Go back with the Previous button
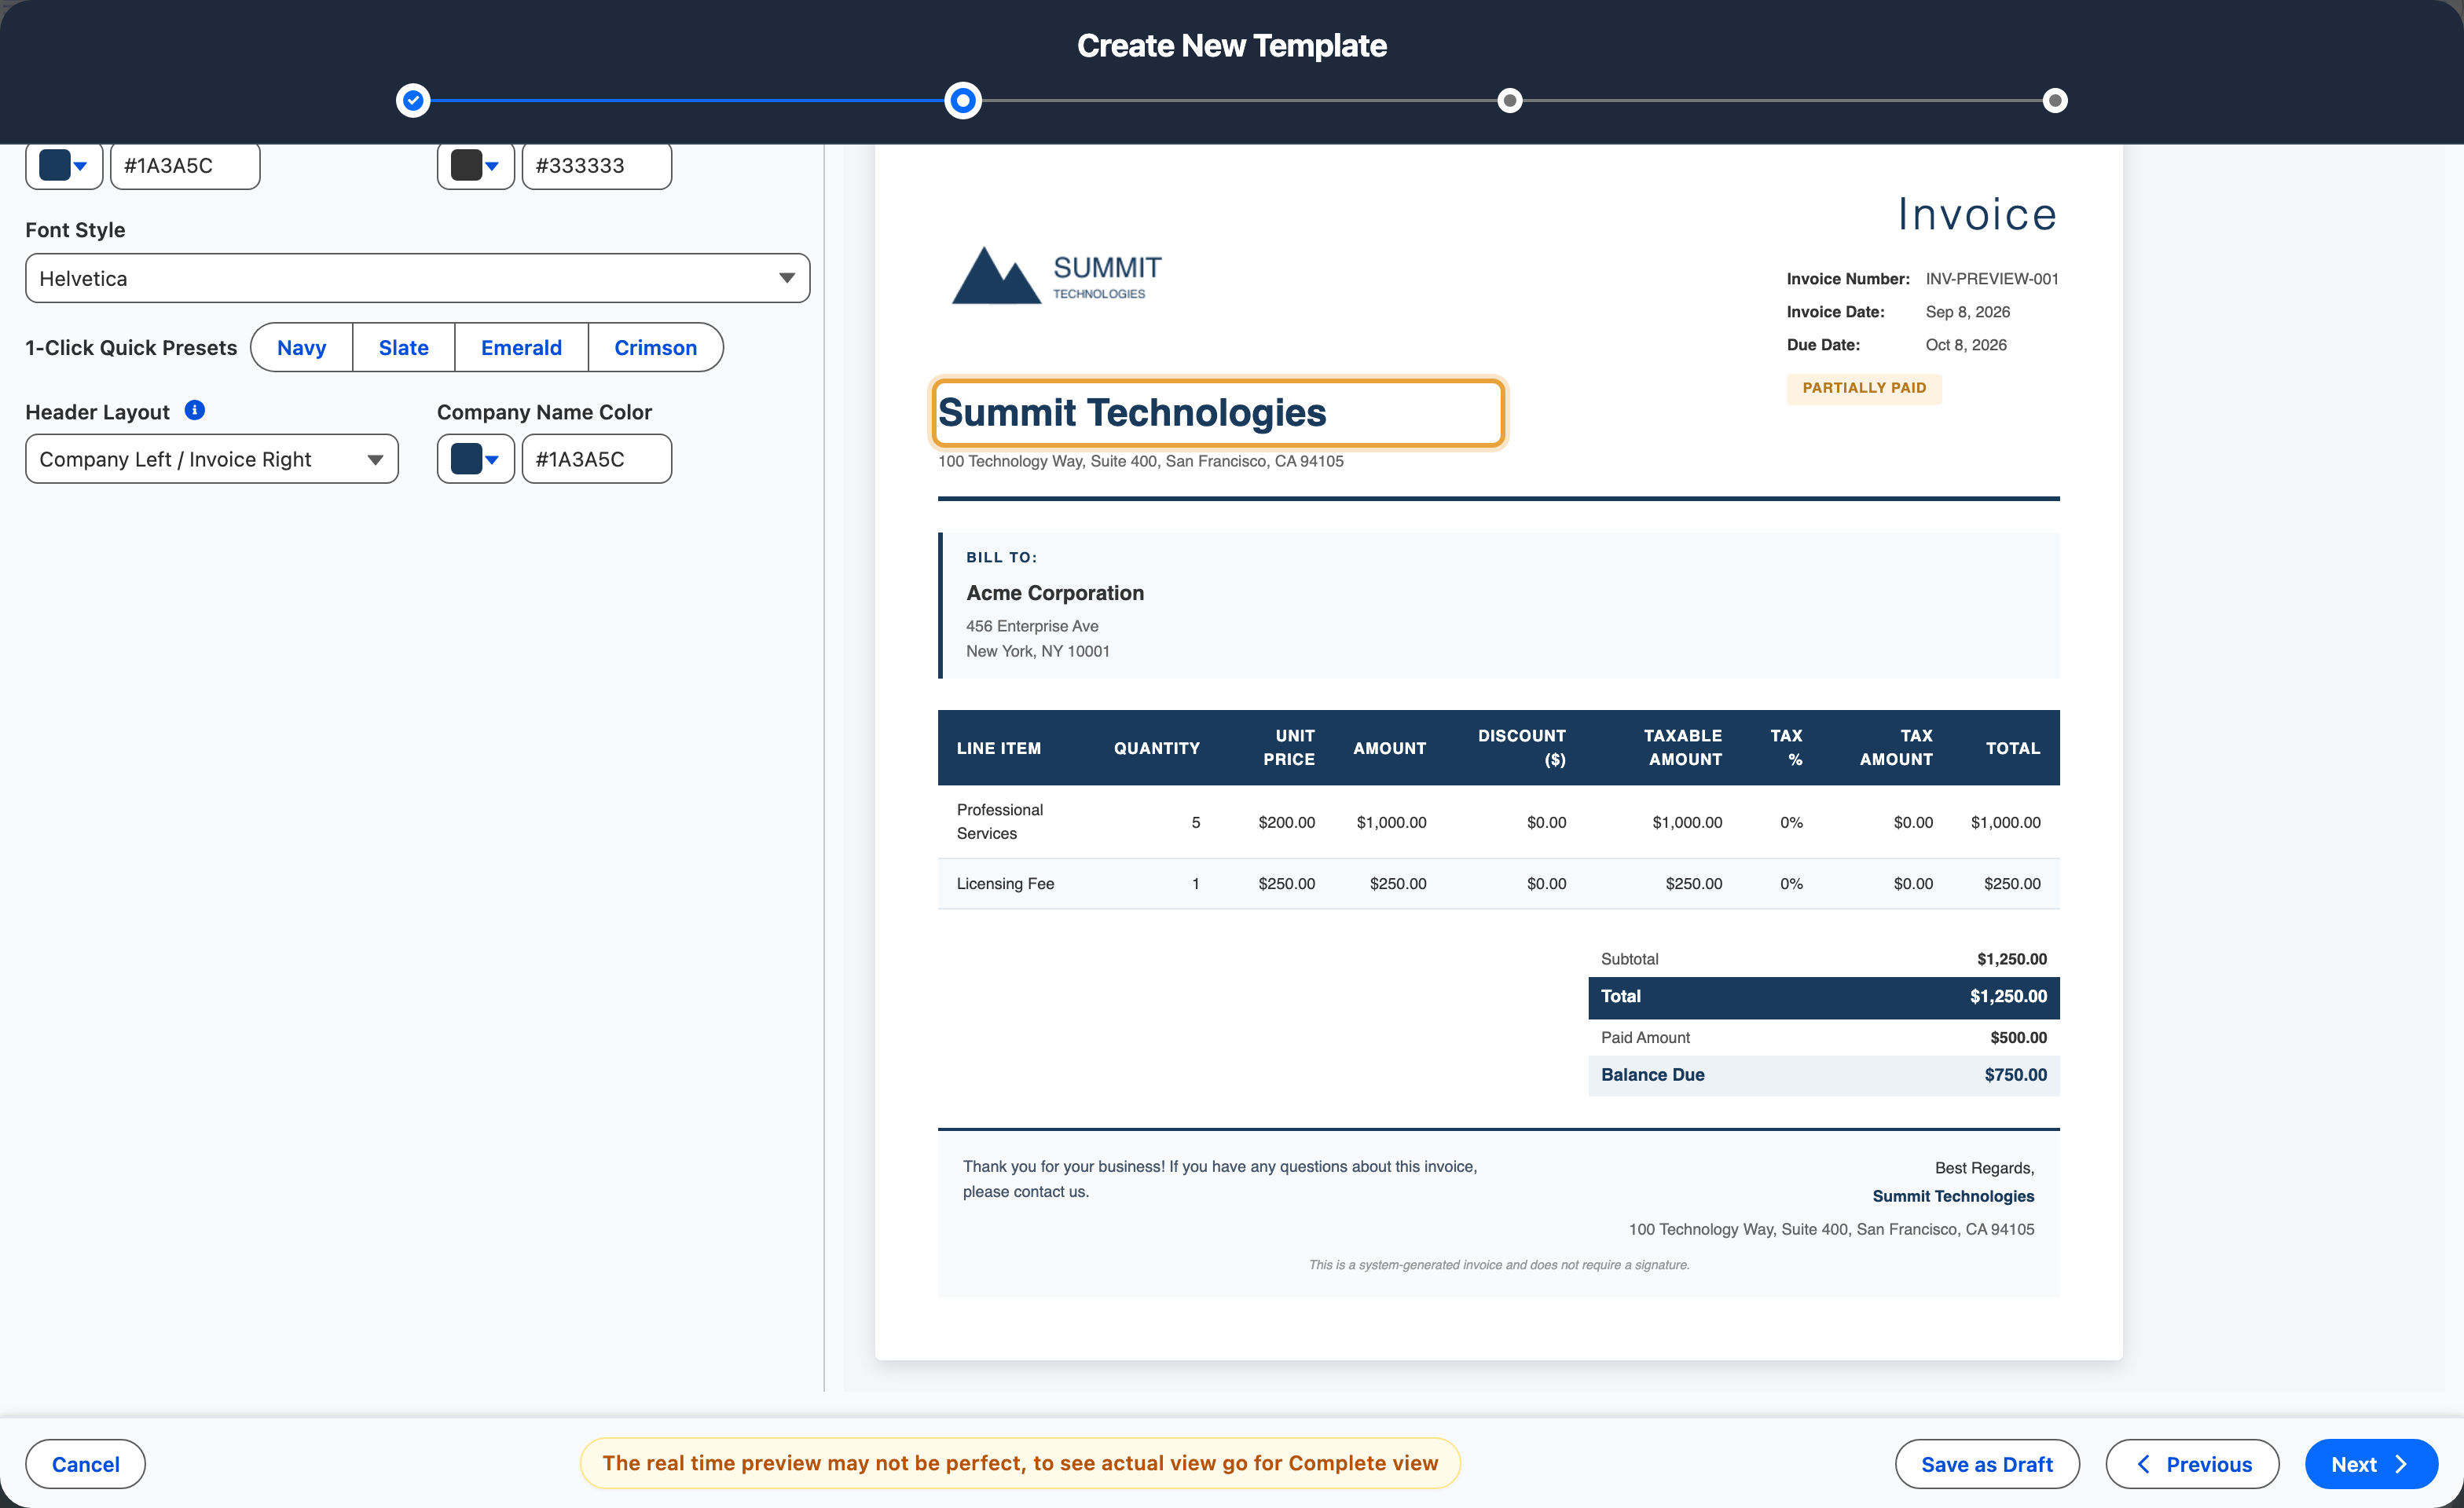The image size is (2464, 1508). [x=2193, y=1464]
